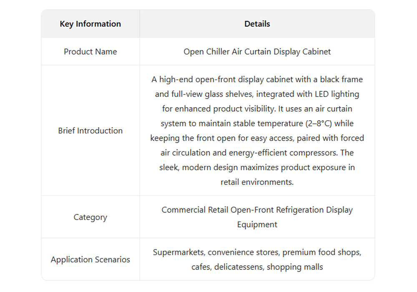Click the "Category" row label
The image size is (417, 292).
click(90, 217)
